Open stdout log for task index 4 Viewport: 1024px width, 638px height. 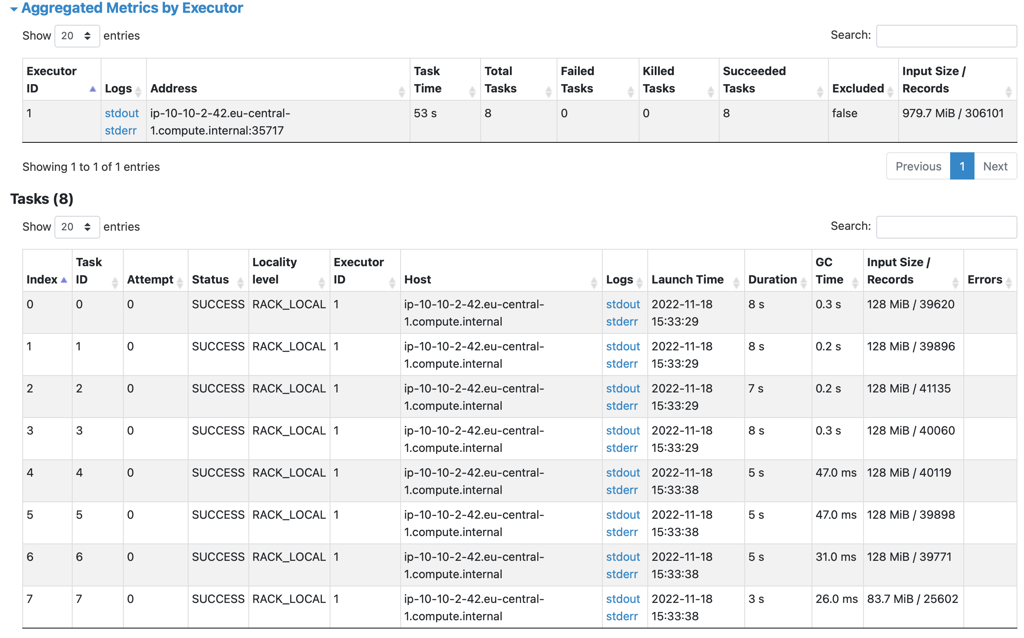(623, 473)
